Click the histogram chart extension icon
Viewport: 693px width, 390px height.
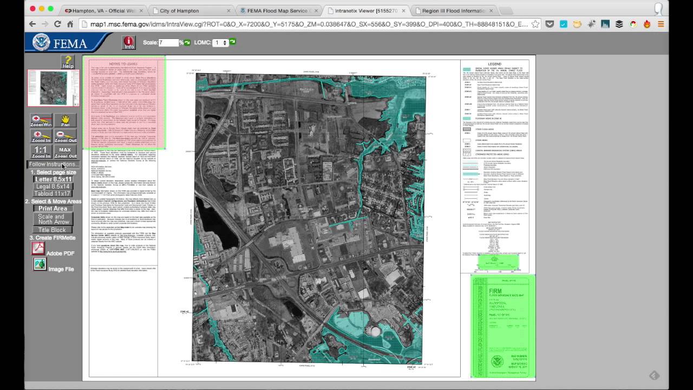point(605,24)
